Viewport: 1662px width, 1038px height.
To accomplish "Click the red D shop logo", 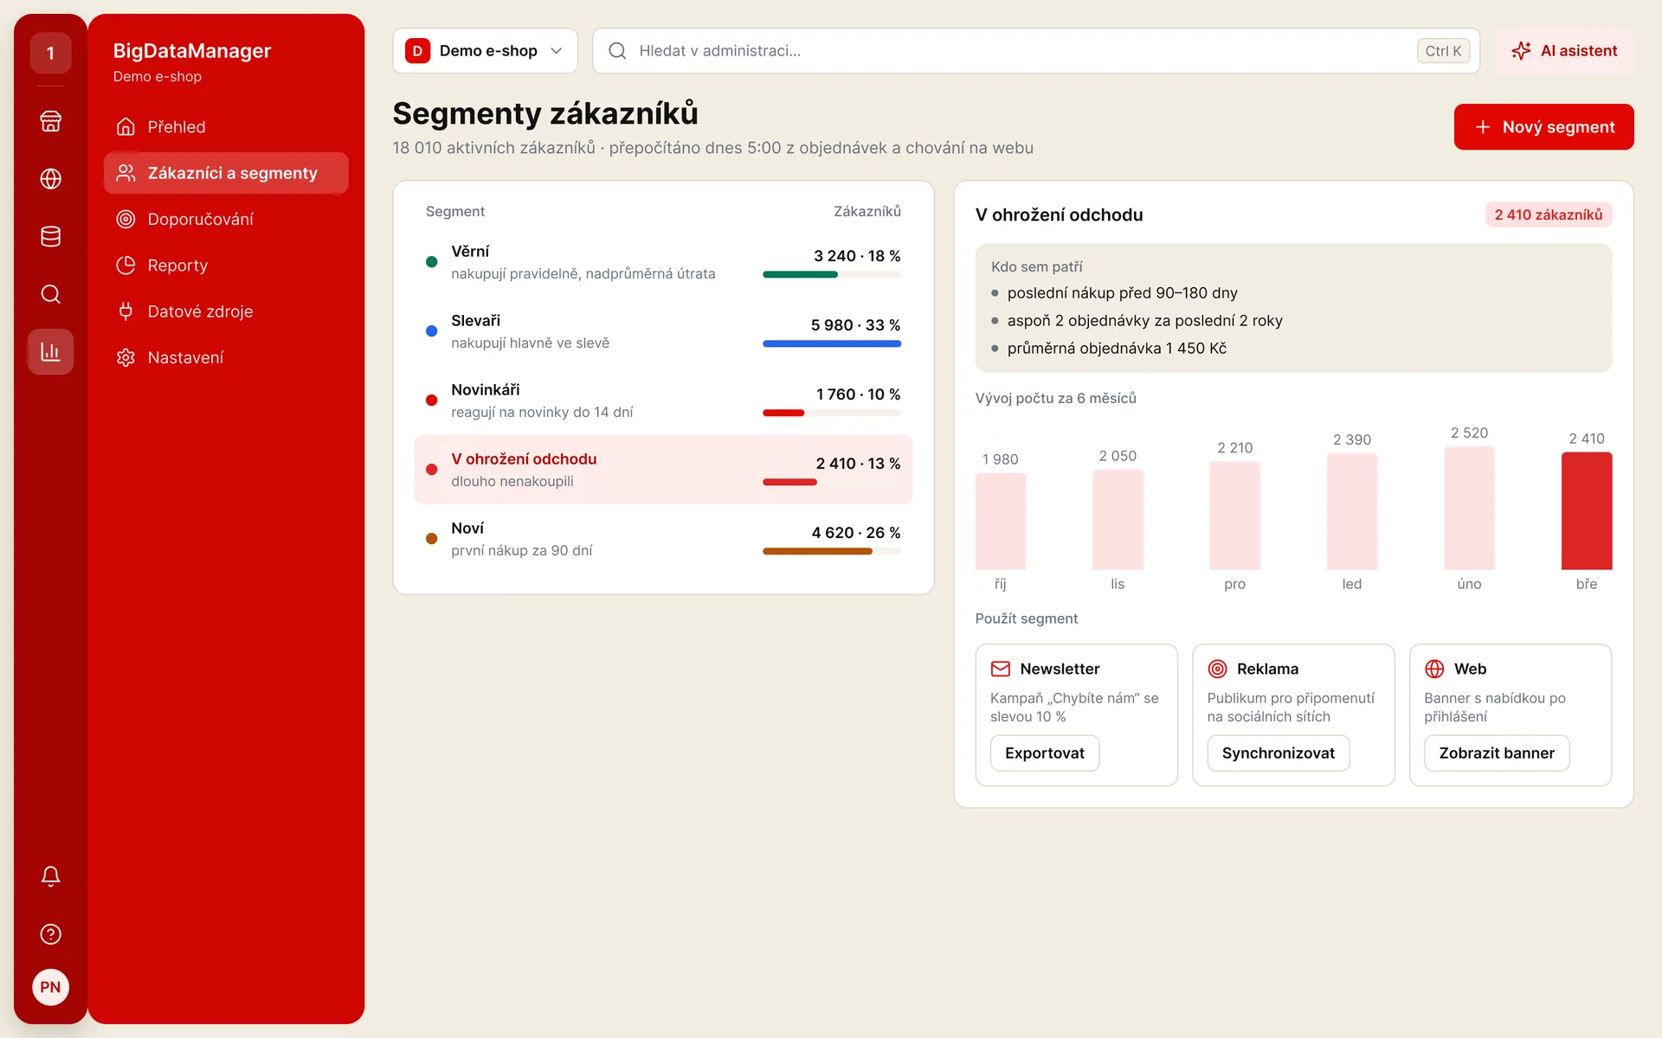I will point(417,51).
